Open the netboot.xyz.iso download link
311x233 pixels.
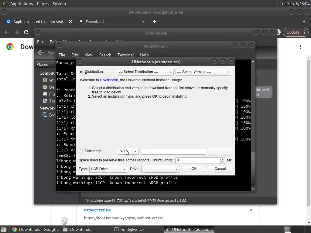(x=97, y=210)
